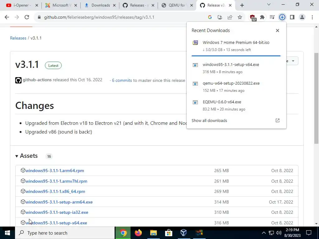The width and height of the screenshot is (319, 239).
Task: Open the browser side panel
Action: coord(292,17)
